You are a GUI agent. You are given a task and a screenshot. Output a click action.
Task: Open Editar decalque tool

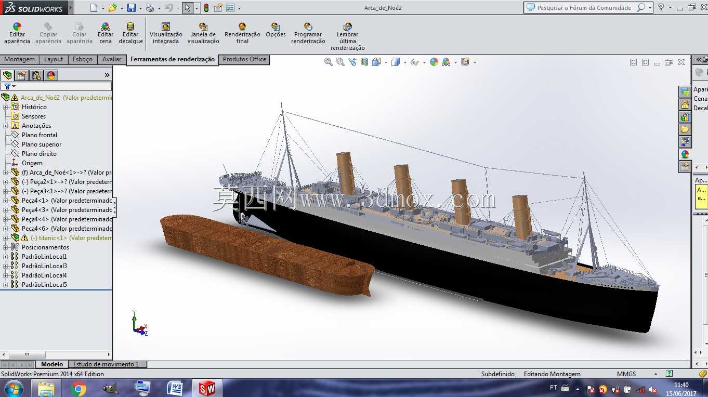130,33
